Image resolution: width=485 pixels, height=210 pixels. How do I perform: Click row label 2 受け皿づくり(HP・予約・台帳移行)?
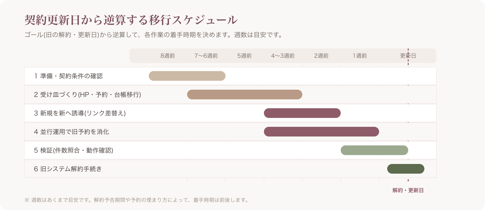pos(88,95)
